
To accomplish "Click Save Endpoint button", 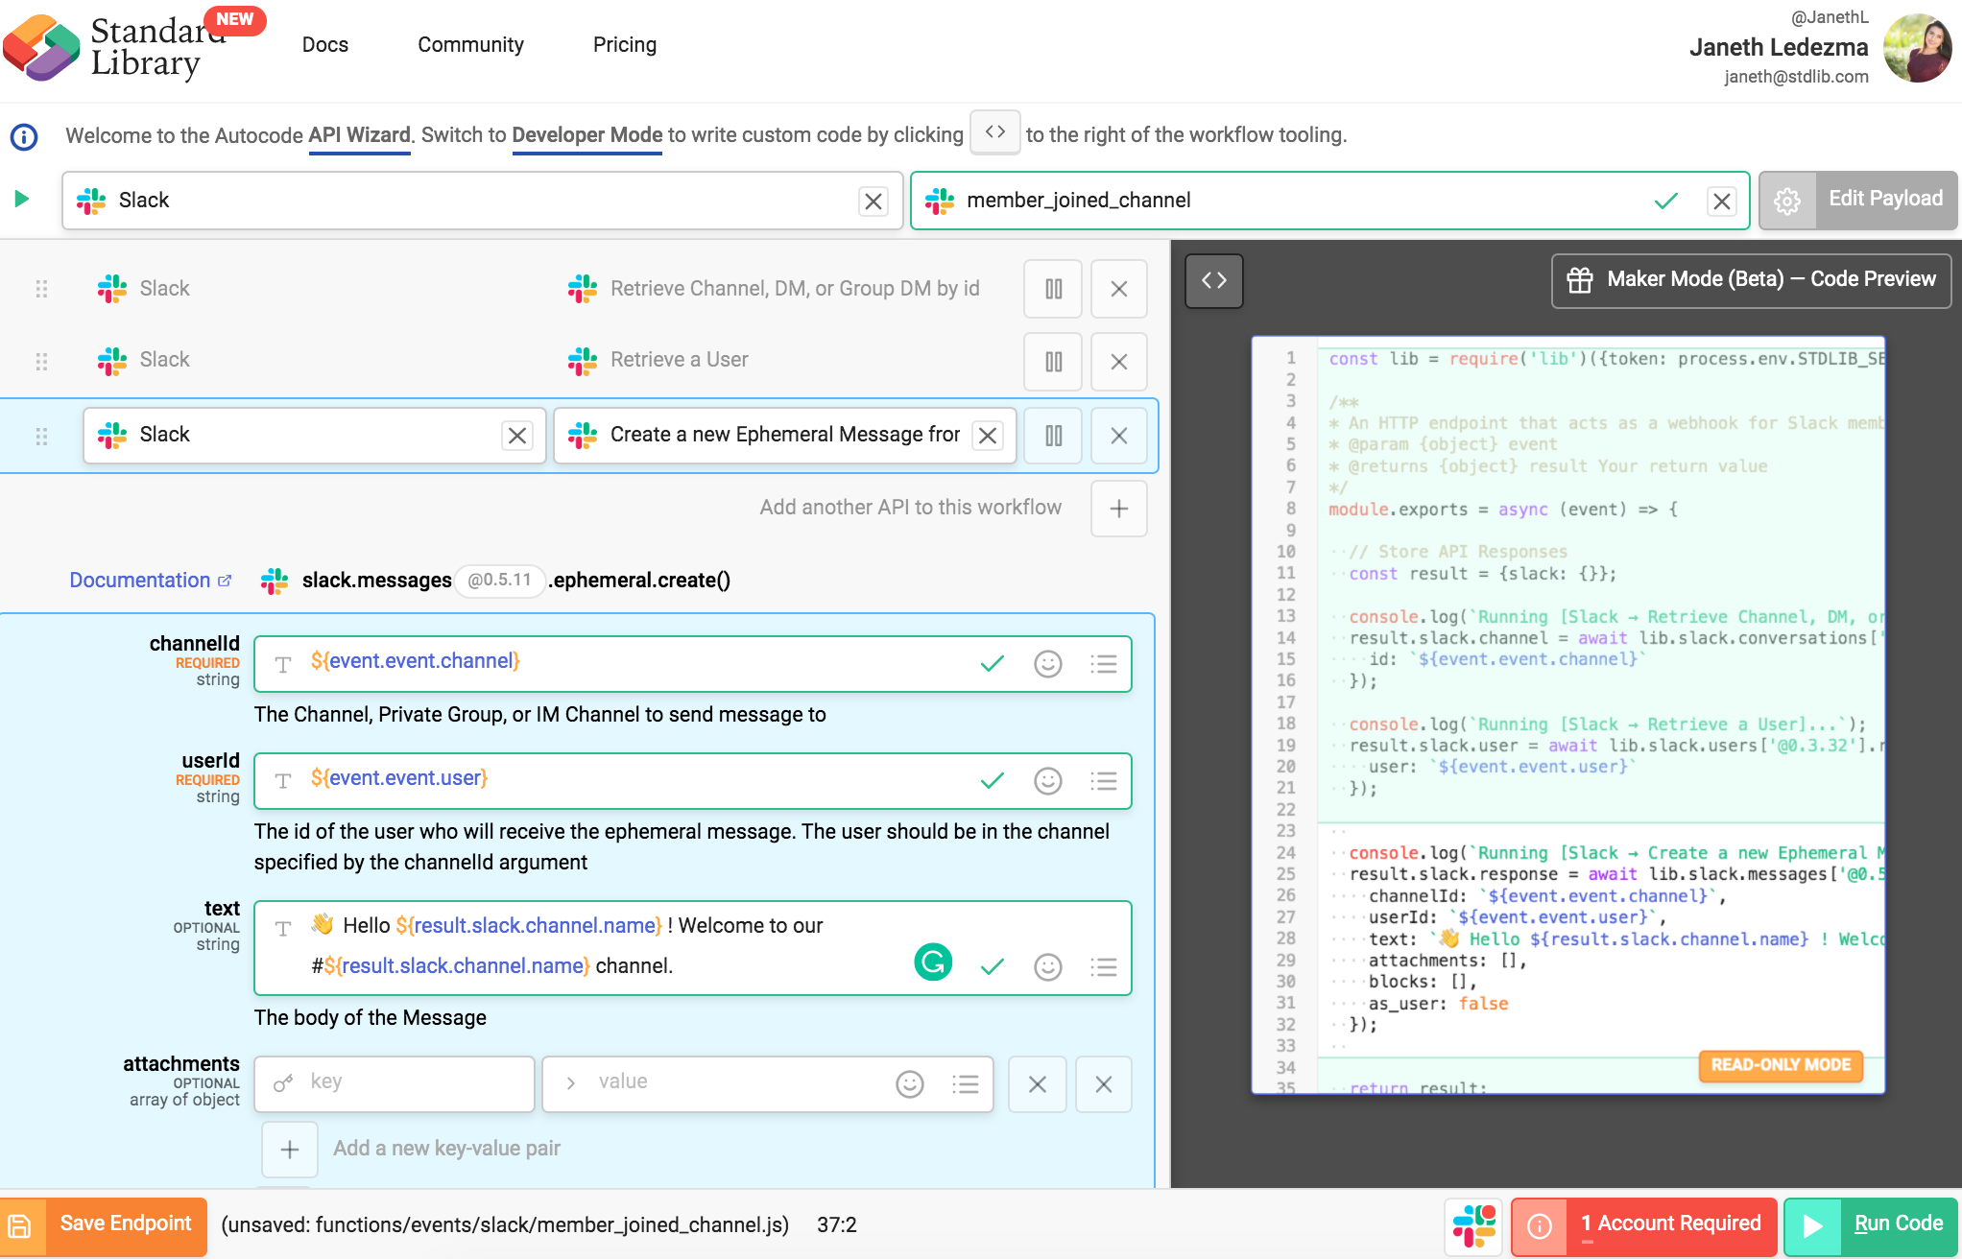I will [x=104, y=1226].
